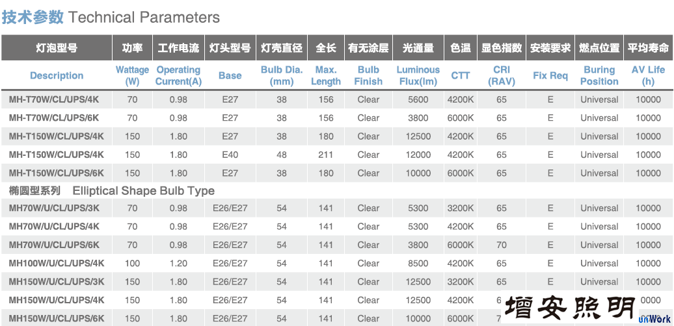Click the CRI (RAV) sub-header
The width and height of the screenshot is (674, 326).
click(502, 75)
